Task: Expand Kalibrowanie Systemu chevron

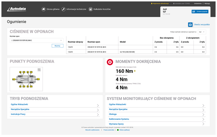Action: (x=203, y=119)
